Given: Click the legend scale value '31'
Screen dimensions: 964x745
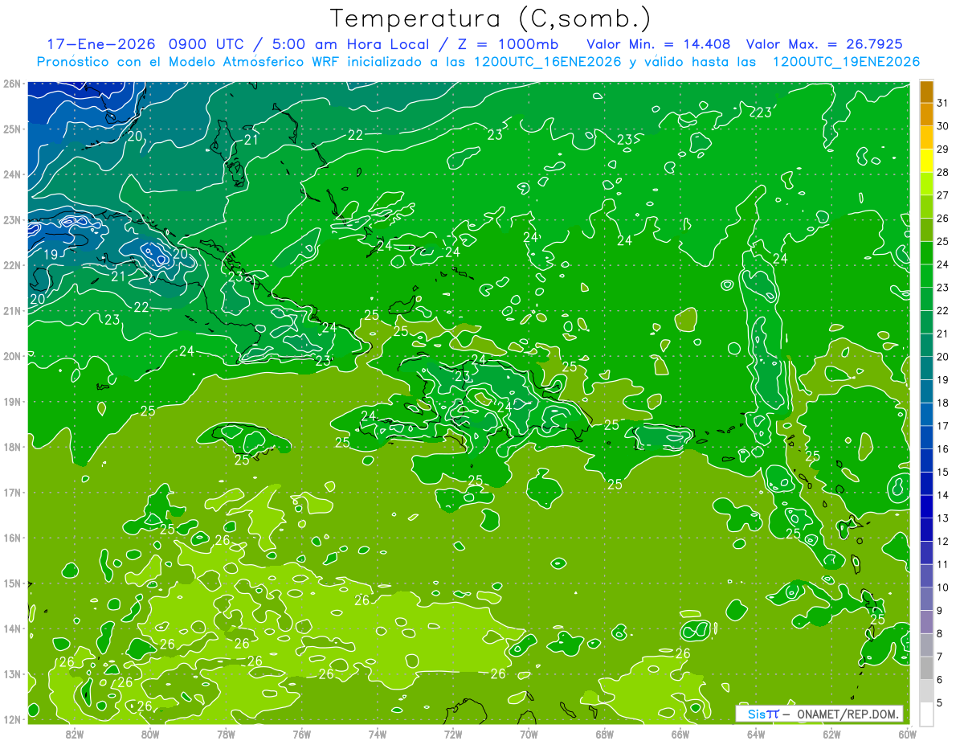Looking at the screenshot, I should [x=943, y=103].
